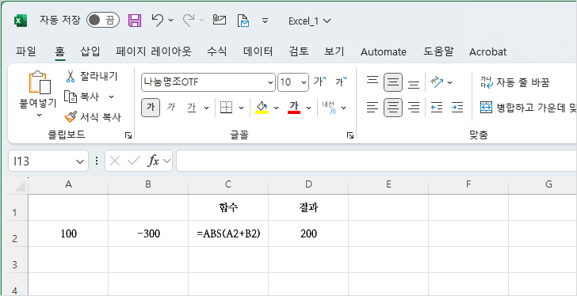Click the email send icon in quick access
The width and height of the screenshot is (577, 296).
pyautogui.click(x=220, y=20)
